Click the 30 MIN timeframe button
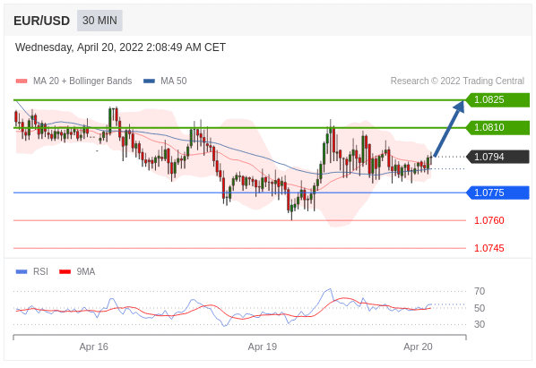Screen dimensions: 536x368 pyautogui.click(x=99, y=21)
